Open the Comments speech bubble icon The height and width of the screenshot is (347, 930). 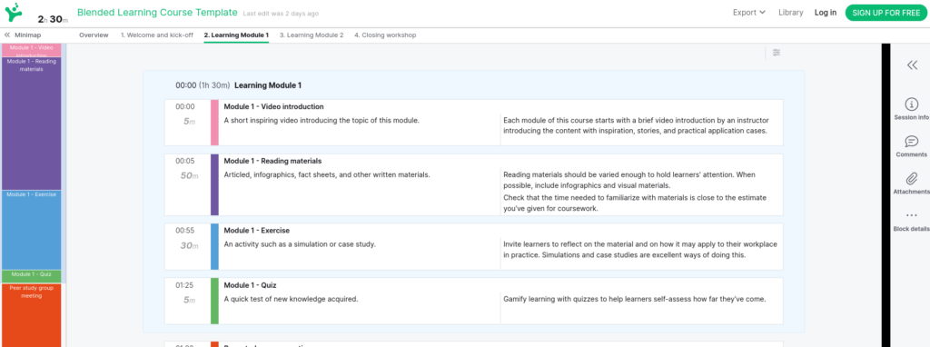click(x=912, y=142)
